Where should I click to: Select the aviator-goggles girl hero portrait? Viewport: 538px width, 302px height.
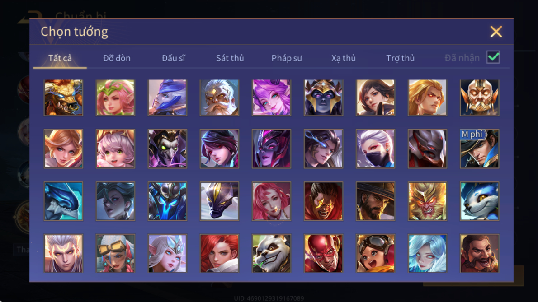pos(375,253)
